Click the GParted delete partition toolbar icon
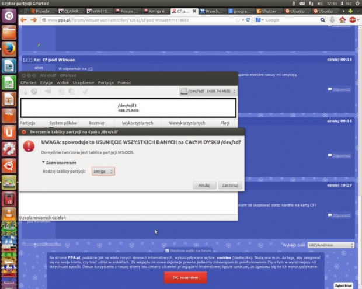The width and height of the screenshot is (362, 289). (x=34, y=92)
